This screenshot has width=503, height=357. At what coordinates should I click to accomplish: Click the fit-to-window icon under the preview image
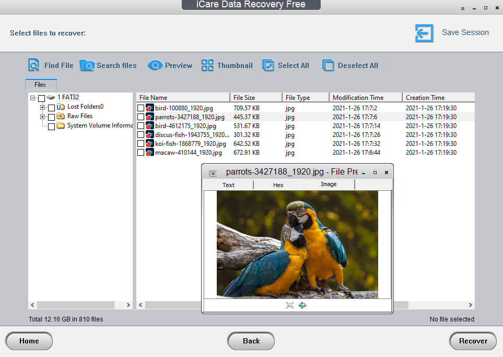click(290, 305)
